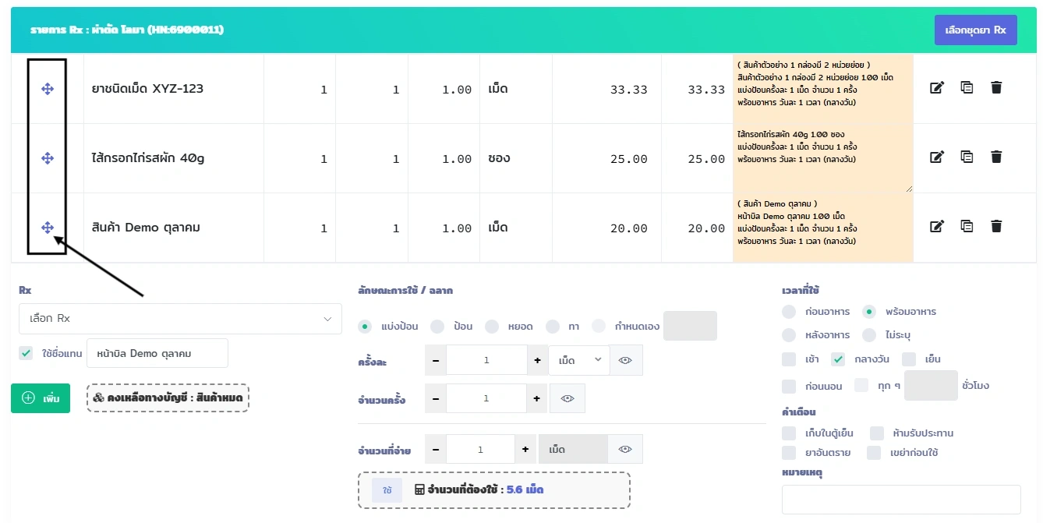
Task: Choose the หยอด usage type
Action: [x=492, y=327]
